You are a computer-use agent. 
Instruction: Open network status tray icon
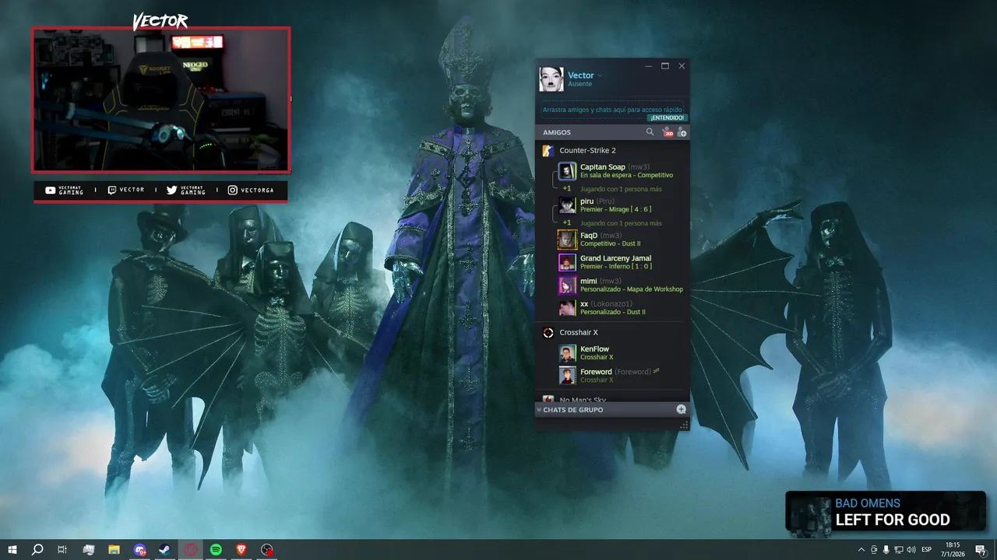899,550
